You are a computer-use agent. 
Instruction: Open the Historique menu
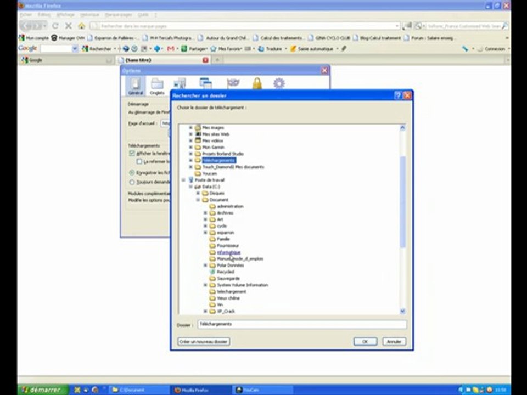point(89,15)
